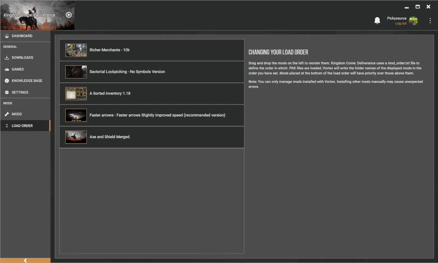Viewport: 438px width, 263px height.
Task: Collapse the sidebar with bottom chevron
Action: pos(25,260)
